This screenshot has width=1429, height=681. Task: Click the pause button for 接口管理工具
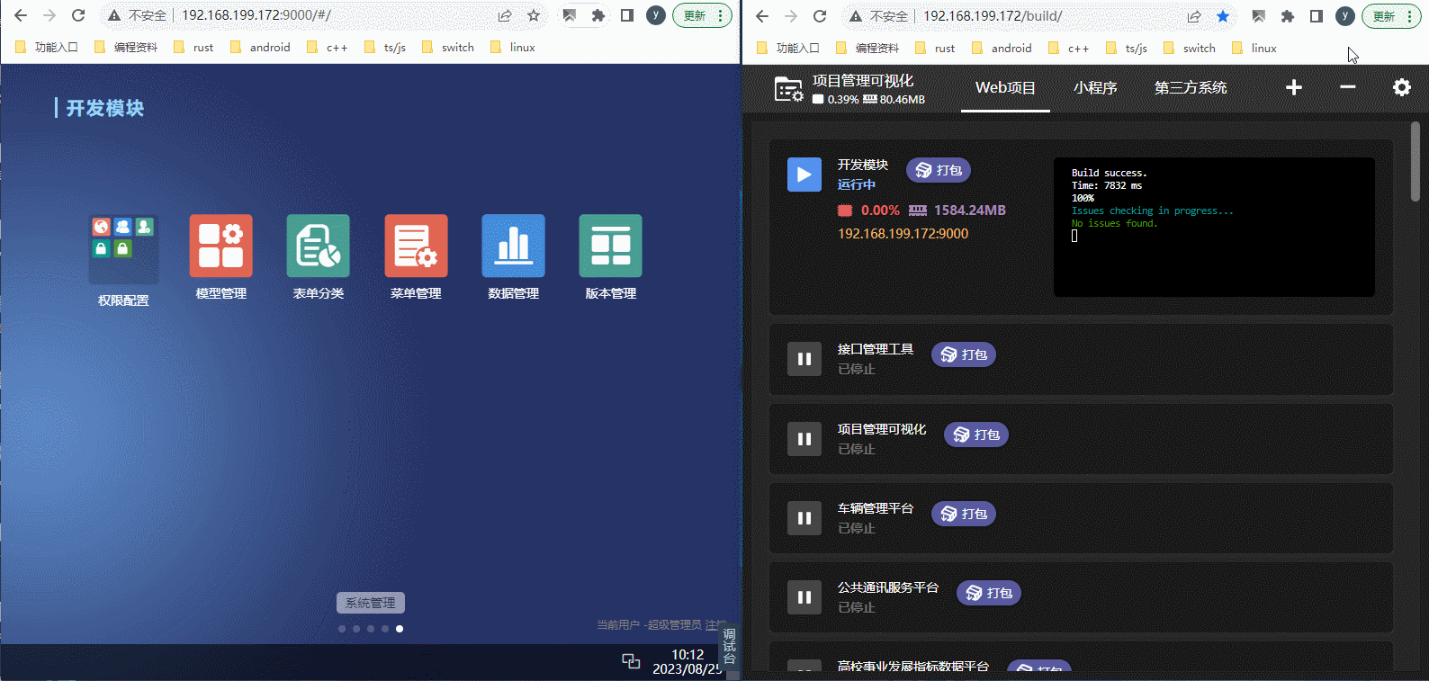pyautogui.click(x=804, y=359)
